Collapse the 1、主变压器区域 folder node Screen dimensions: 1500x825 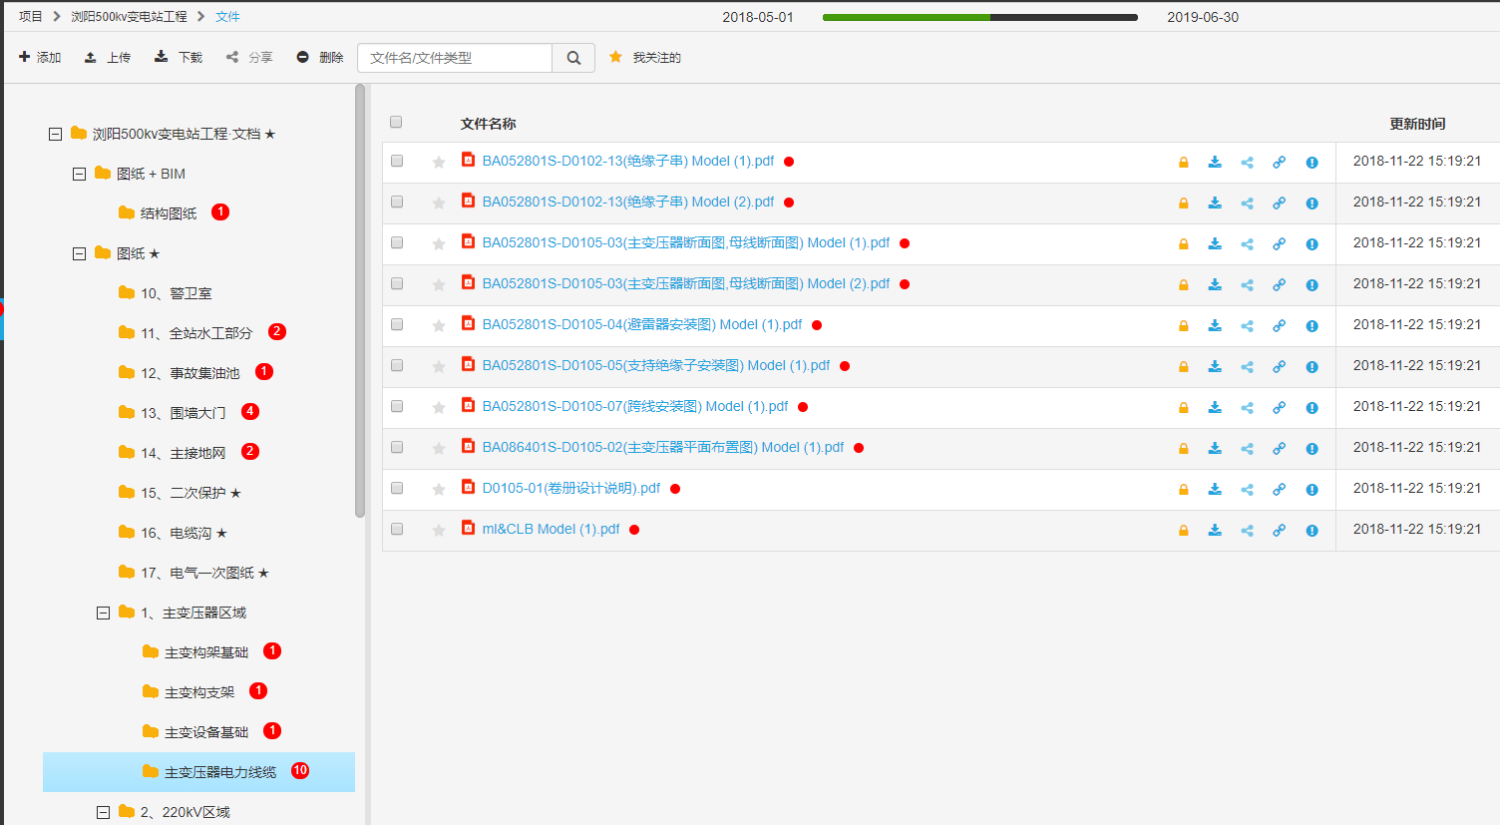click(x=103, y=614)
